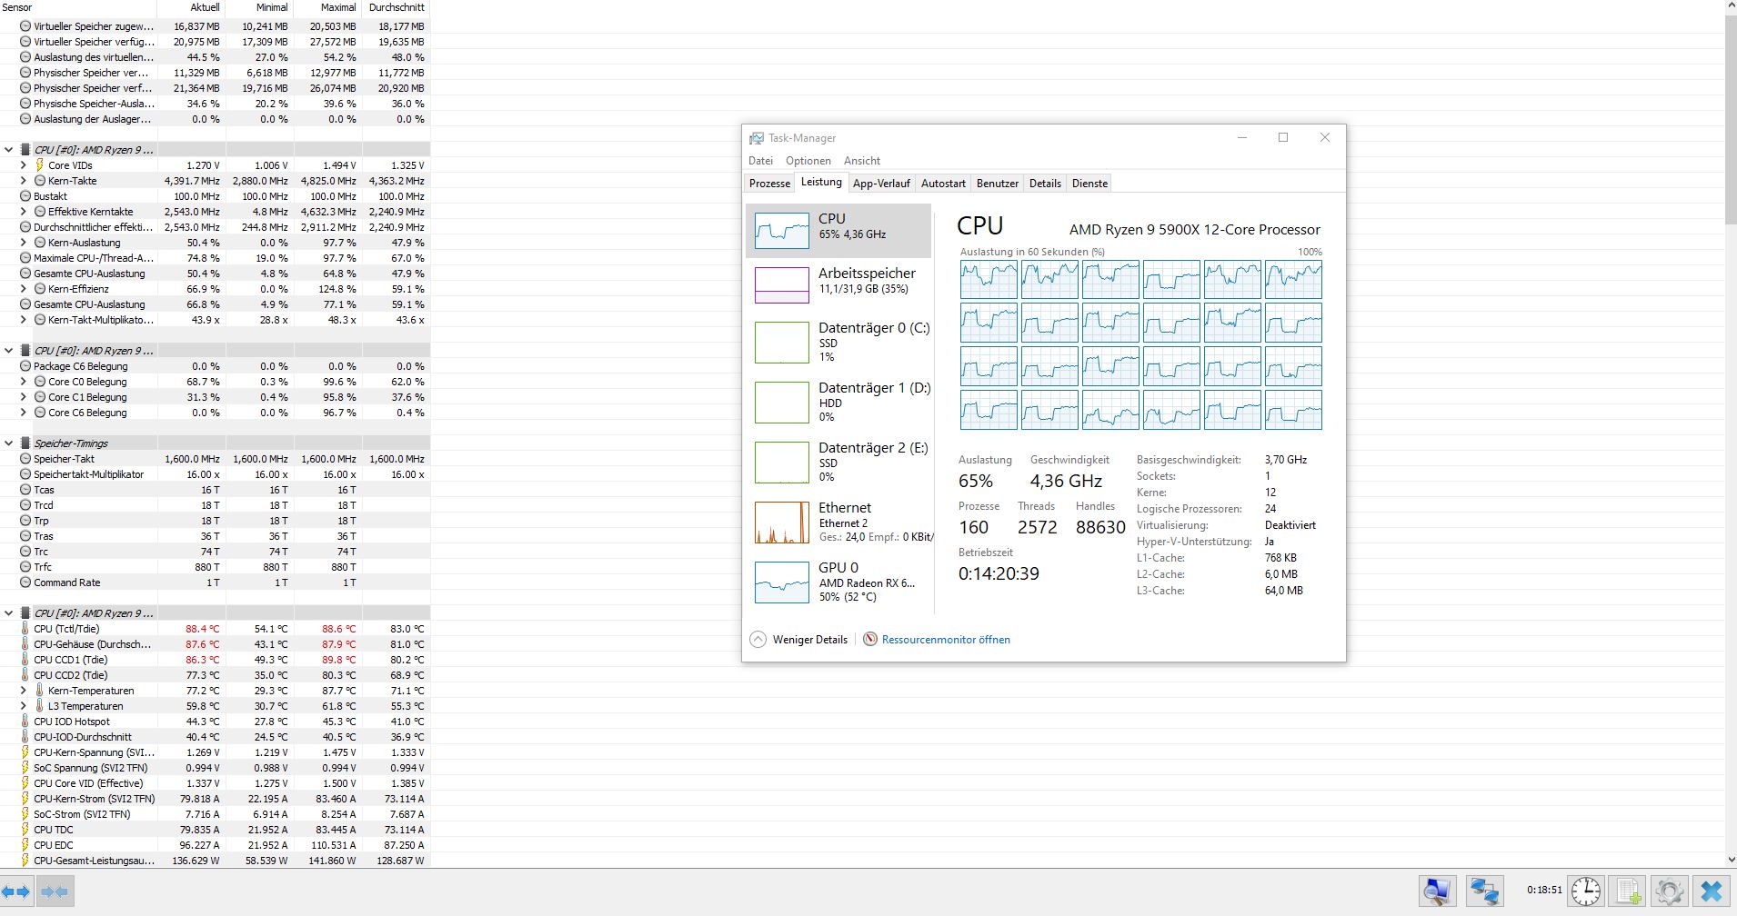Click the chip icon beside Speicher-Timings
This screenshot has width=1737, height=916.
(x=25, y=443)
